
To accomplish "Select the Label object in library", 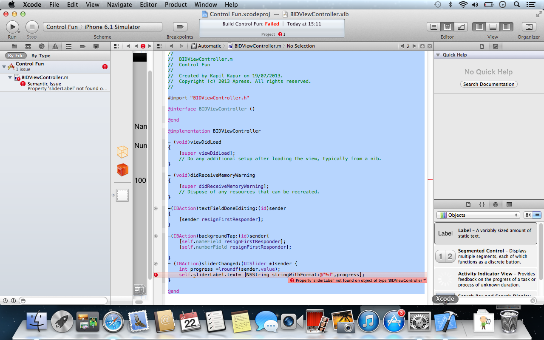I will (486, 233).
